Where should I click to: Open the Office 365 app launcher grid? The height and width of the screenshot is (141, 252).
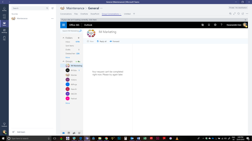click(x=64, y=25)
